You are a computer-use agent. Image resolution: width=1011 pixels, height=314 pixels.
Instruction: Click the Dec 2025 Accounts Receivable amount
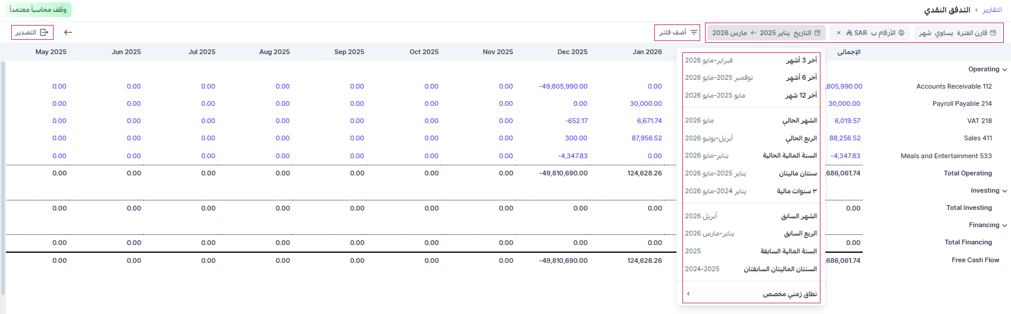pyautogui.click(x=563, y=86)
